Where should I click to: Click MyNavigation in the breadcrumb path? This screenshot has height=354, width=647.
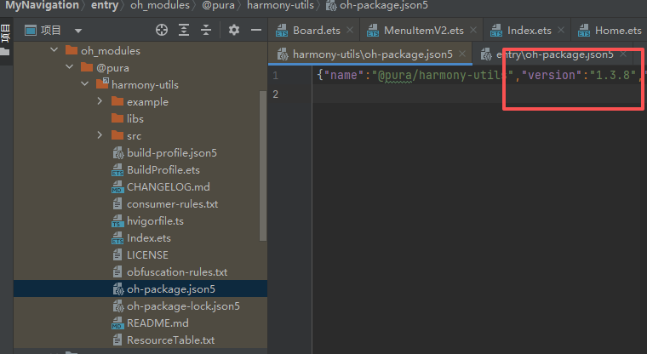[37, 5]
